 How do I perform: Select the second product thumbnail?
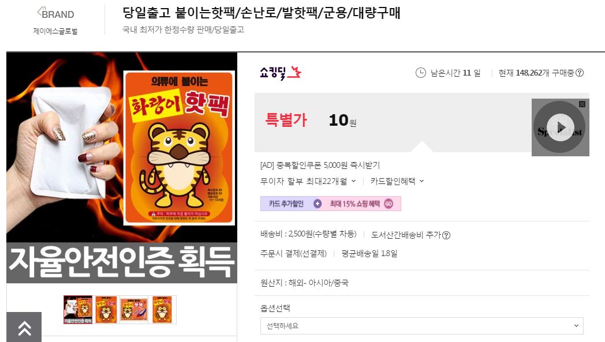coord(106,310)
